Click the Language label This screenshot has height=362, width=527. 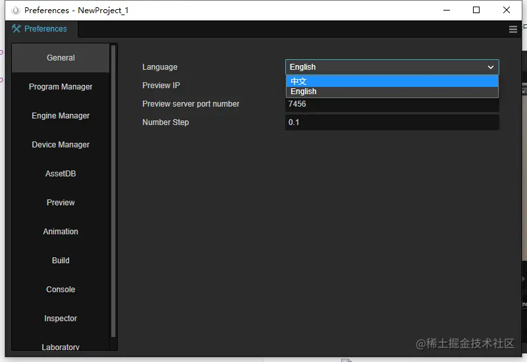(160, 67)
